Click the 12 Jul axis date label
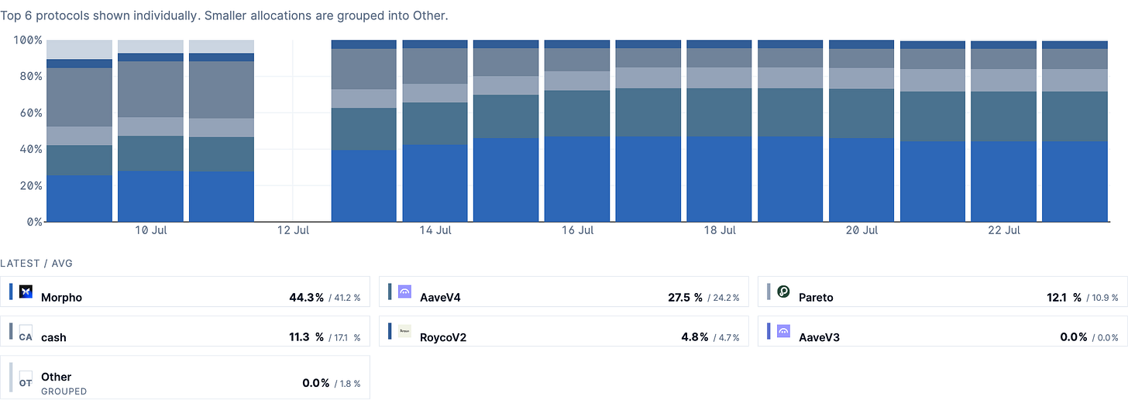1128x400 pixels. click(293, 230)
